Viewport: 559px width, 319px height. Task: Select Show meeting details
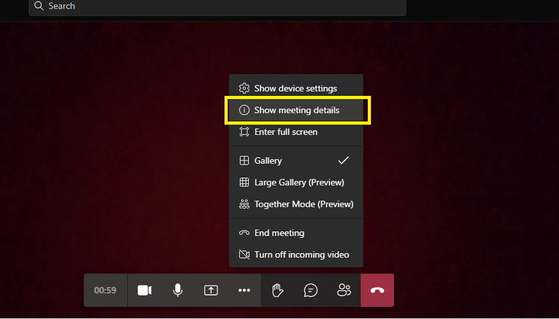296,110
